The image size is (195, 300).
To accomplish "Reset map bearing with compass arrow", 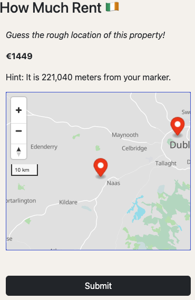I will 19,152.
